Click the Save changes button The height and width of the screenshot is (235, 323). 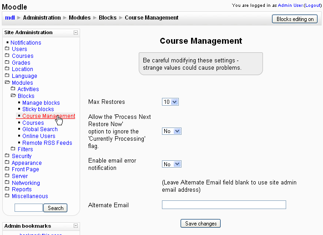tap(201, 224)
